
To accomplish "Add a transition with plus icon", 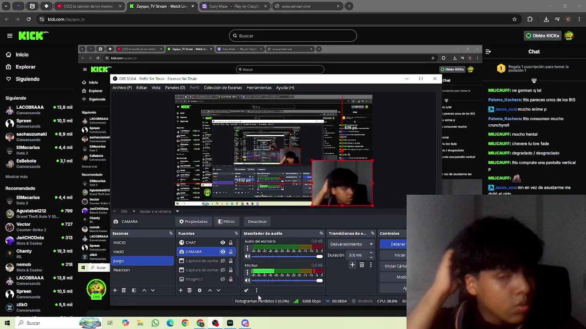I will (x=353, y=265).
